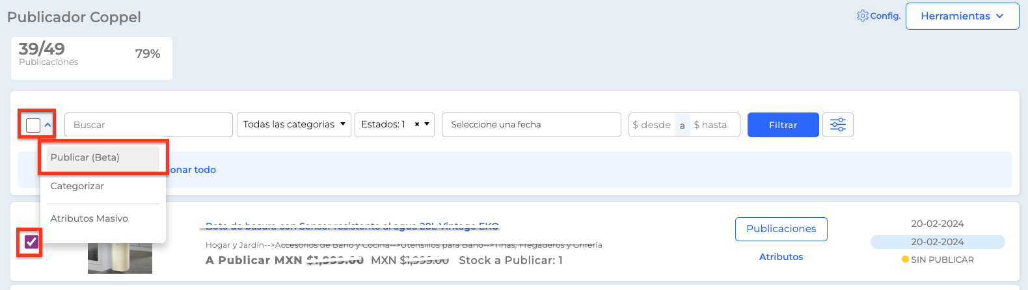Open advanced filters sliders icon

[x=838, y=125]
